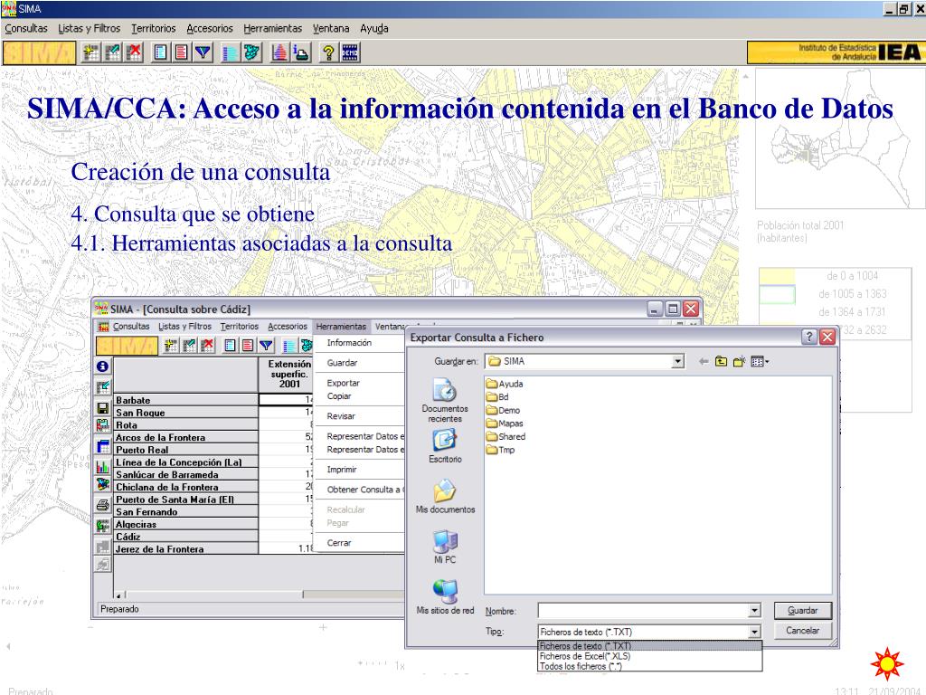Click the population pyramid icon in main toolbar
The height and width of the screenshot is (695, 926).
pyautogui.click(x=280, y=53)
